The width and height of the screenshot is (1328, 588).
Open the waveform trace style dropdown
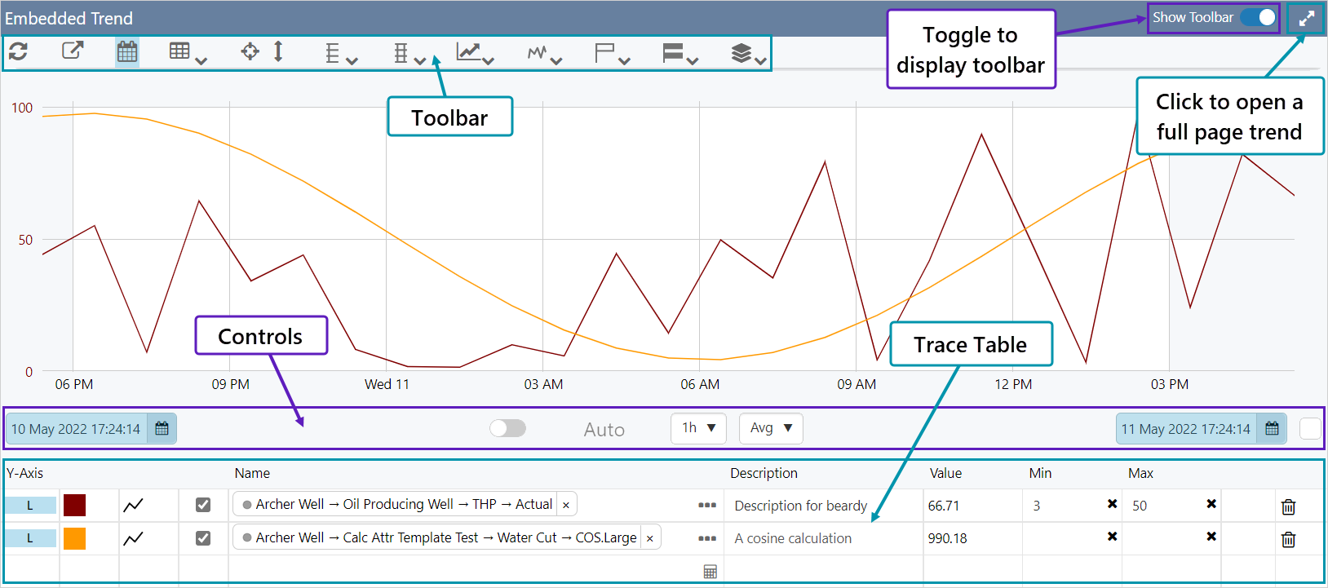click(x=544, y=54)
